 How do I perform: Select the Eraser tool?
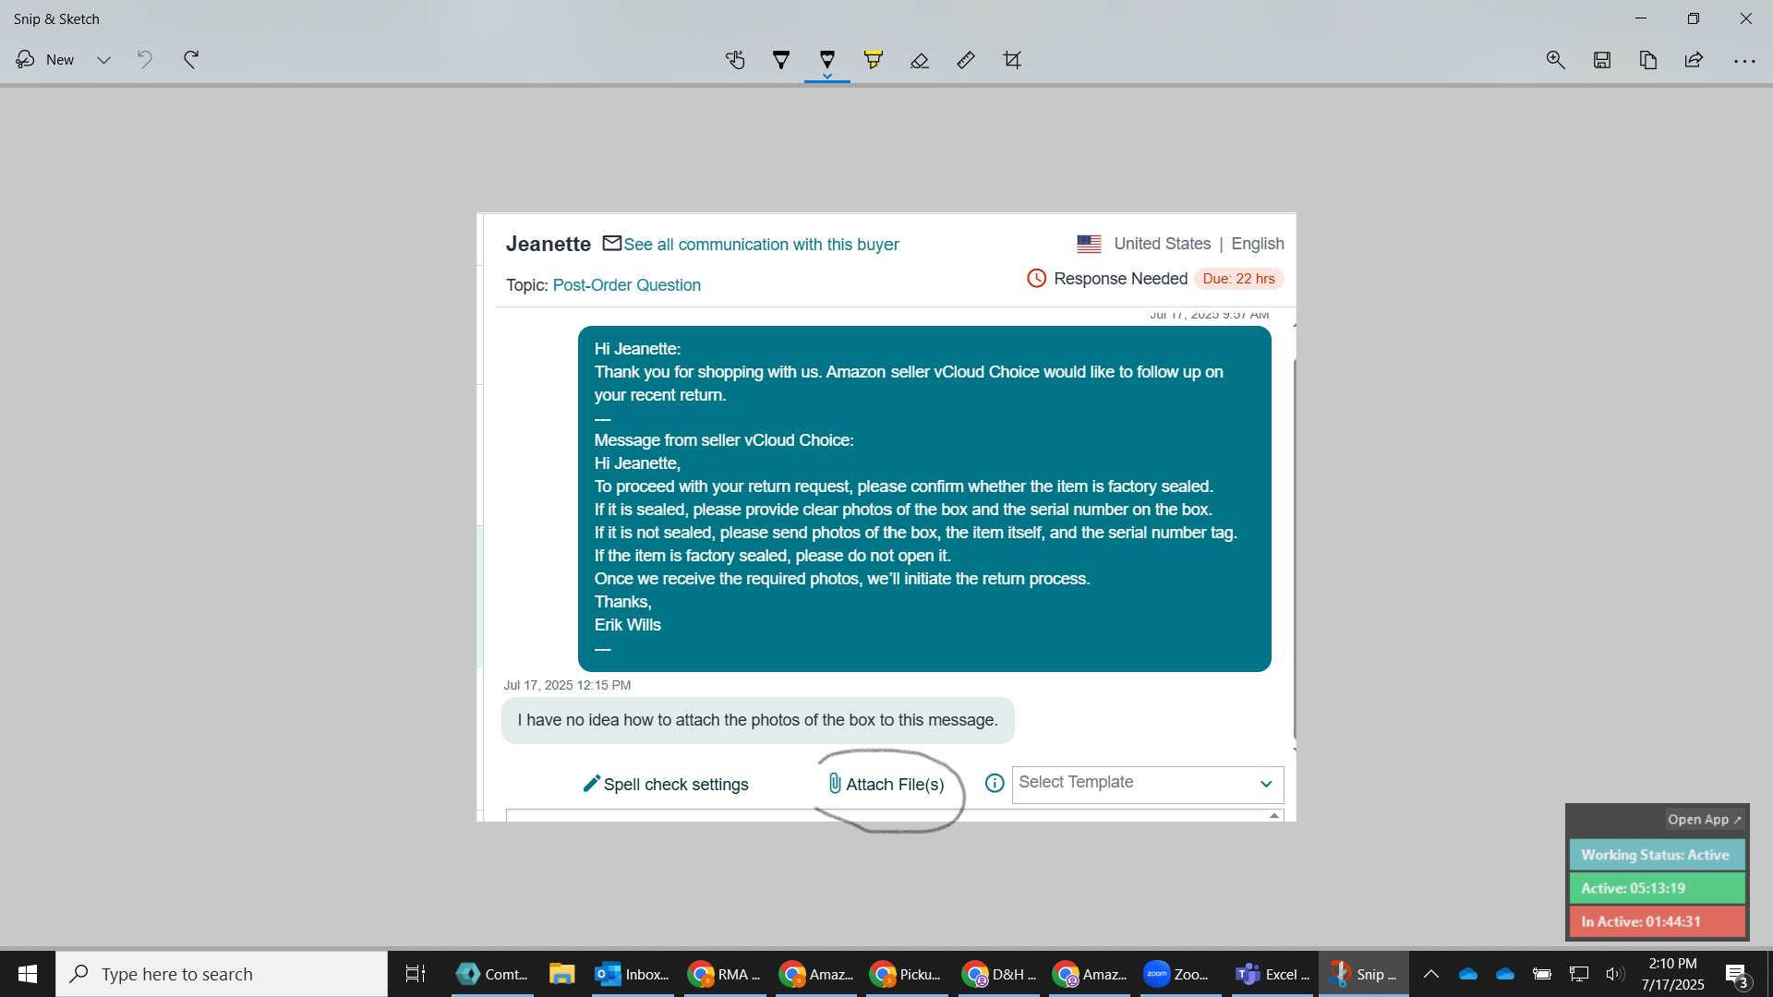(920, 60)
